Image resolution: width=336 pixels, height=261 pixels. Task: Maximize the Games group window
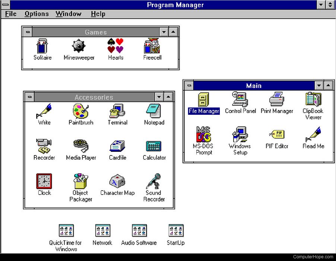tap(173, 32)
